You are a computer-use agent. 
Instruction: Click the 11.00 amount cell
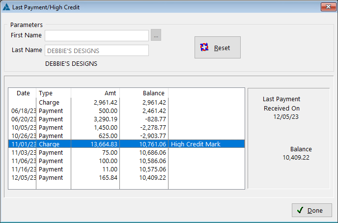pyautogui.click(x=110, y=169)
